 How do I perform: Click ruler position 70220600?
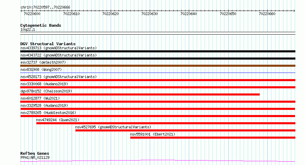[x=32, y=14]
